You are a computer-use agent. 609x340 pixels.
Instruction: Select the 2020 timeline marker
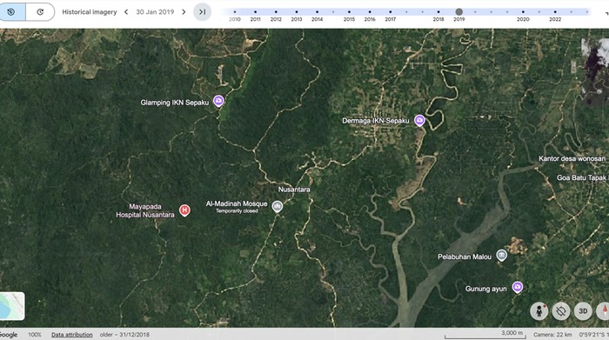pos(523,12)
